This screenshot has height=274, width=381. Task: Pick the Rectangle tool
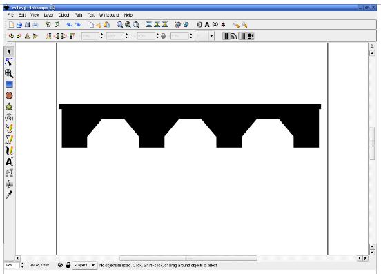tap(9, 84)
